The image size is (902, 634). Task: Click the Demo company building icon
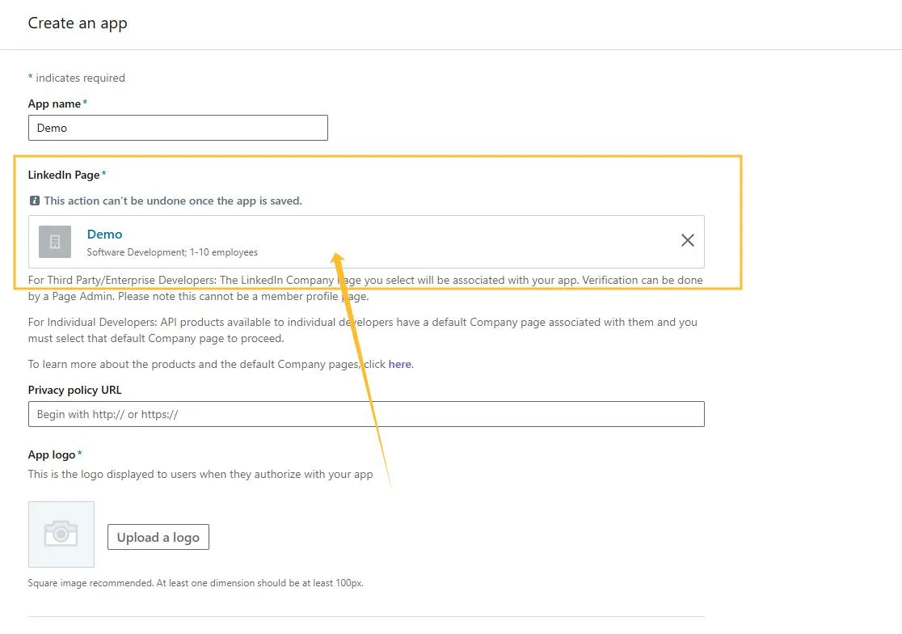pos(55,242)
